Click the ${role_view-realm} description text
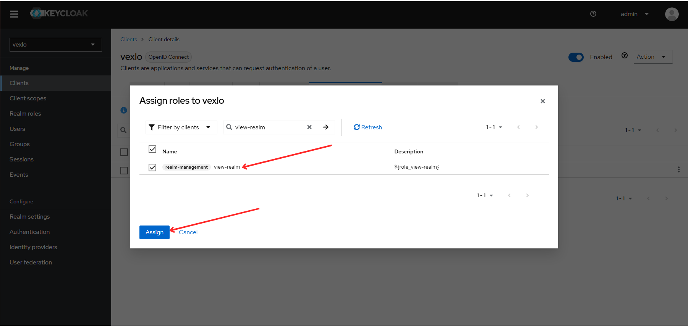 click(416, 167)
